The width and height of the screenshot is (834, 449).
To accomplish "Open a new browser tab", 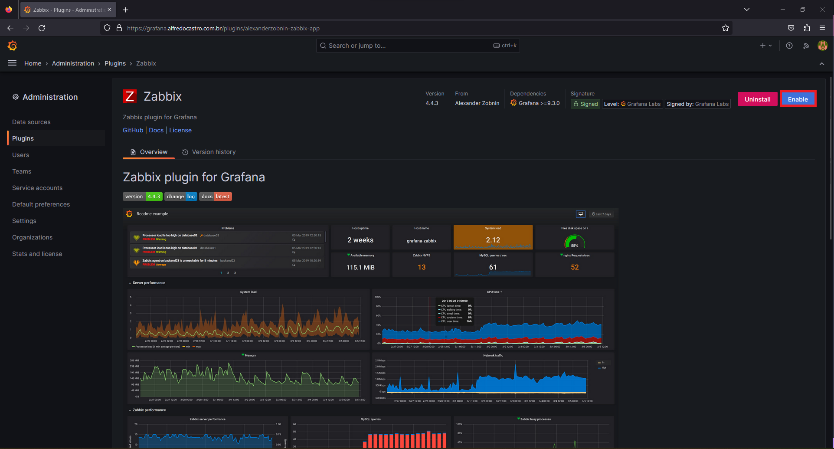I will (x=125, y=10).
